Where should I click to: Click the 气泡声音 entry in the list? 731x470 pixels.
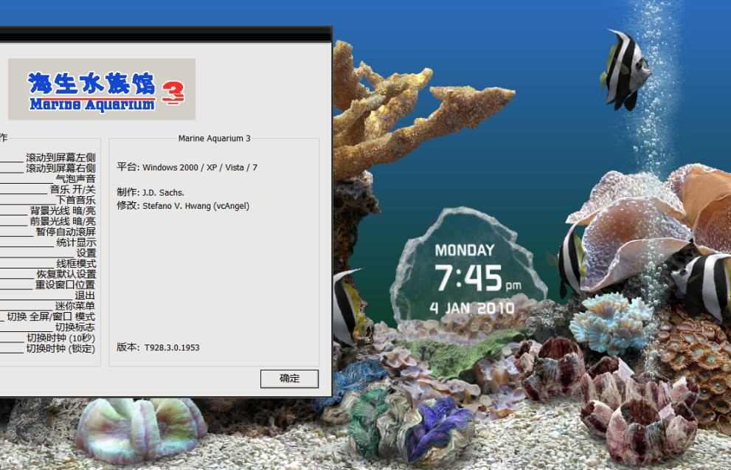tap(75, 179)
